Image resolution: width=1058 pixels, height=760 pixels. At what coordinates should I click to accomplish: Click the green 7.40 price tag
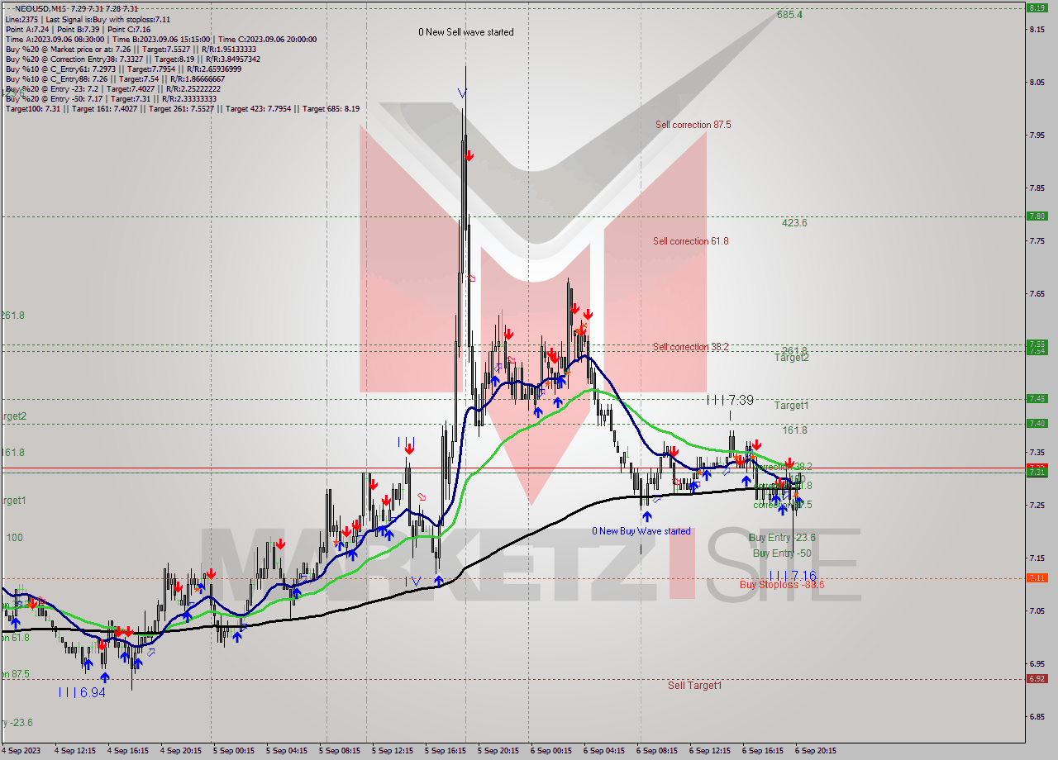click(x=1037, y=423)
